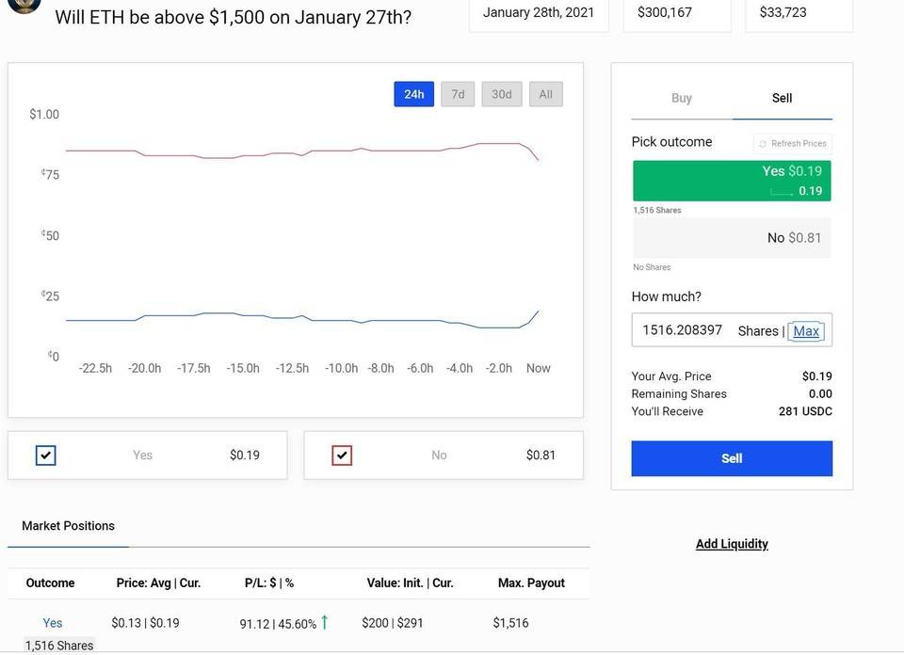This screenshot has height=655, width=904.
Task: Show the All time chart range
Action: point(546,94)
